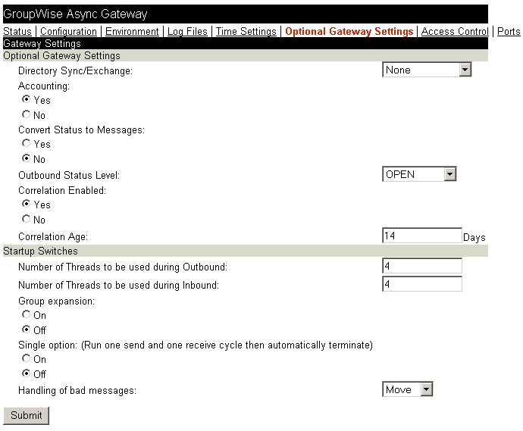Open the Access Control page

pos(455,31)
